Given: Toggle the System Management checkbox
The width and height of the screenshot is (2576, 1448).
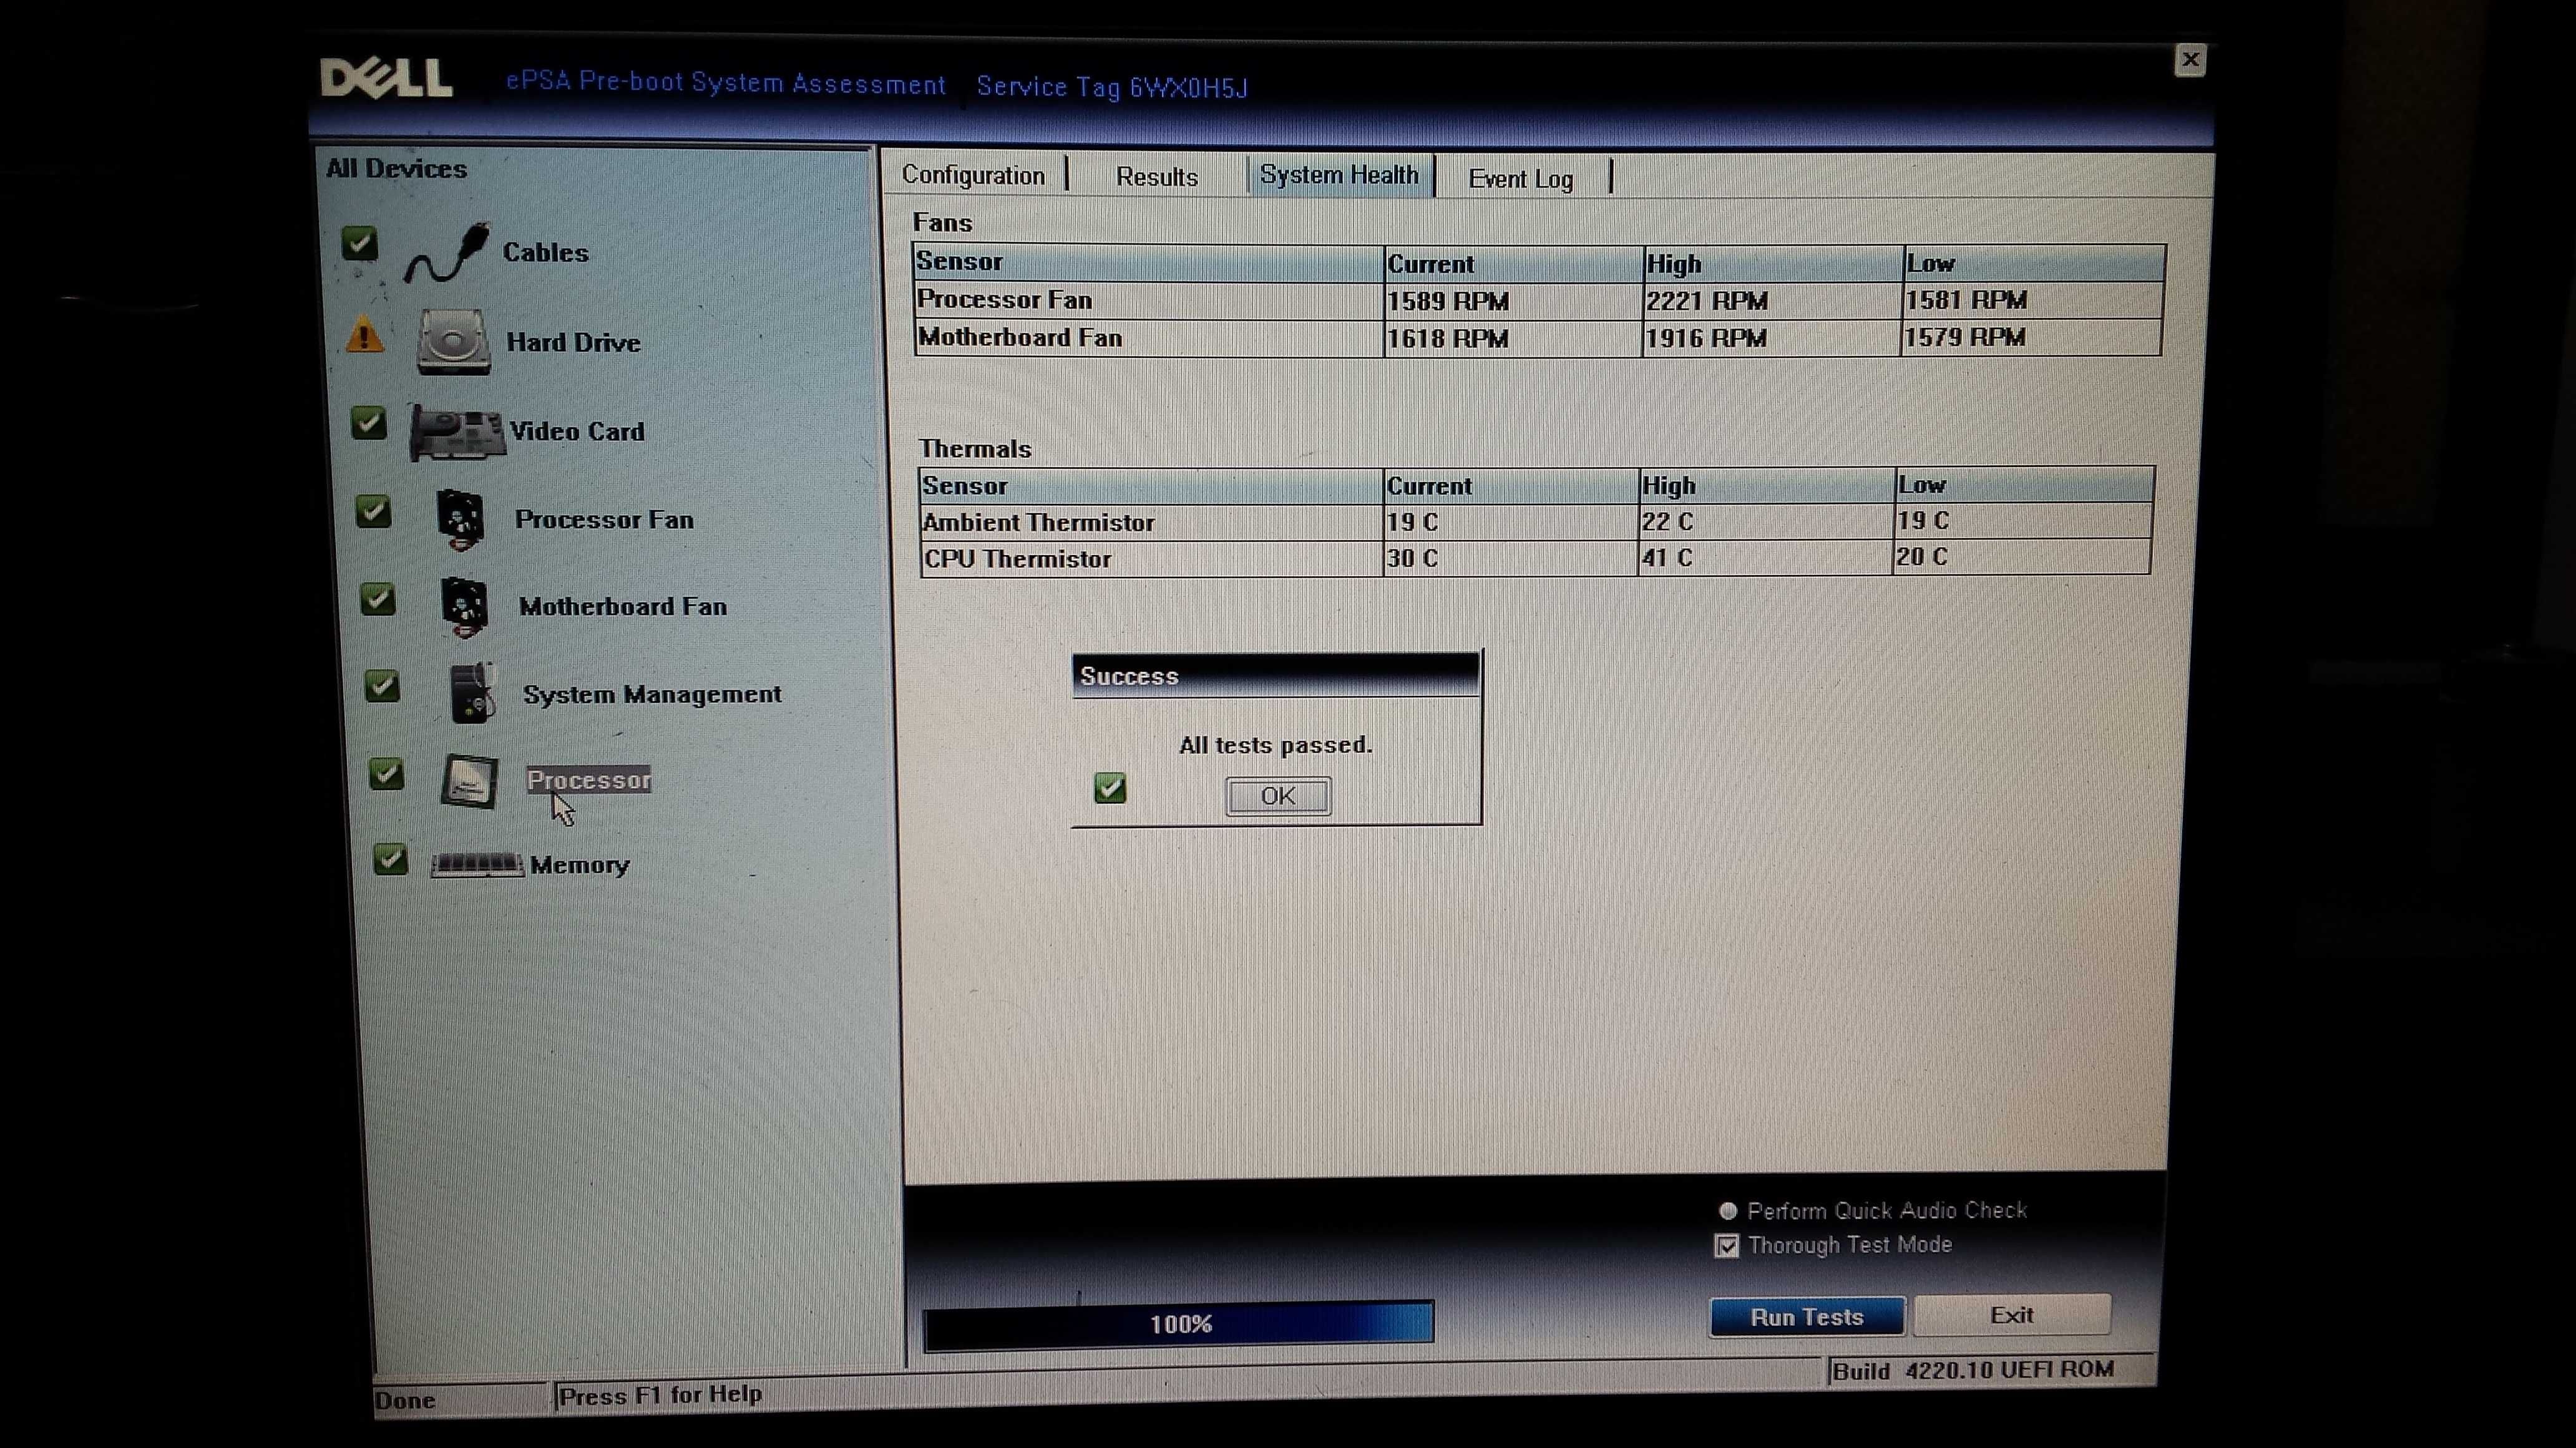Looking at the screenshot, I should (381, 685).
